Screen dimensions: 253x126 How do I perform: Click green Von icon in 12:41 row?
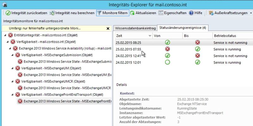coord(168,56)
